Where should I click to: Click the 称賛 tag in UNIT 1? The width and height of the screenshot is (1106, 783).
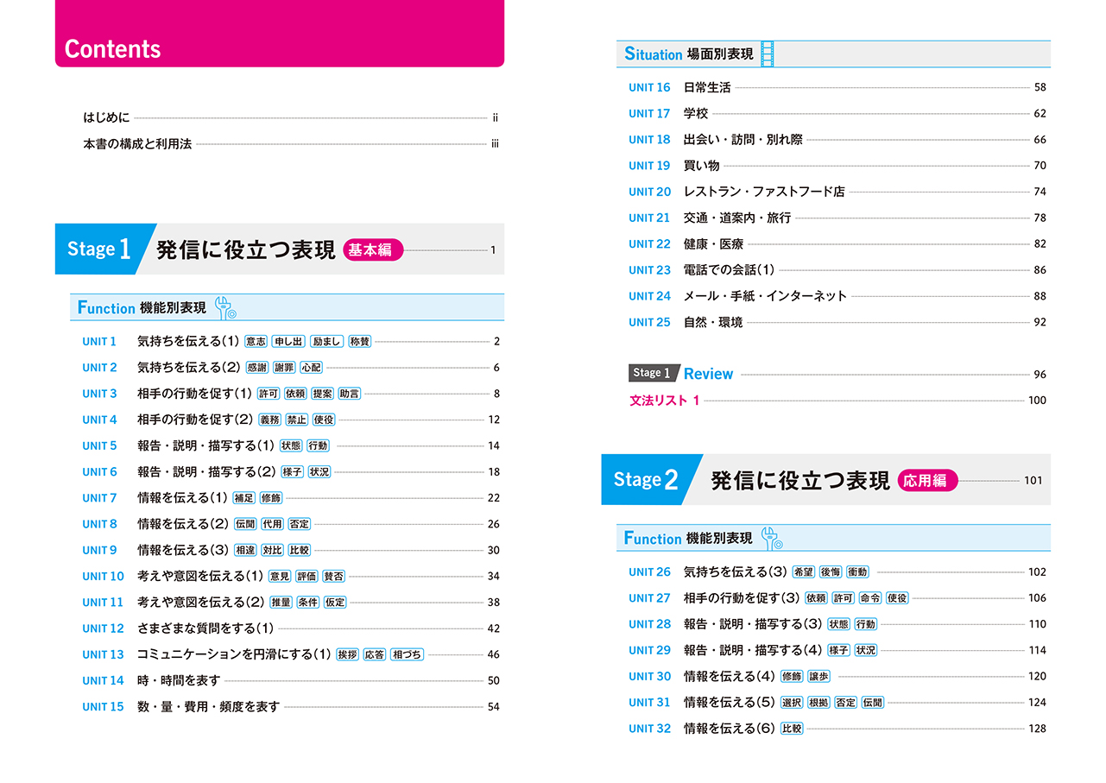360,341
